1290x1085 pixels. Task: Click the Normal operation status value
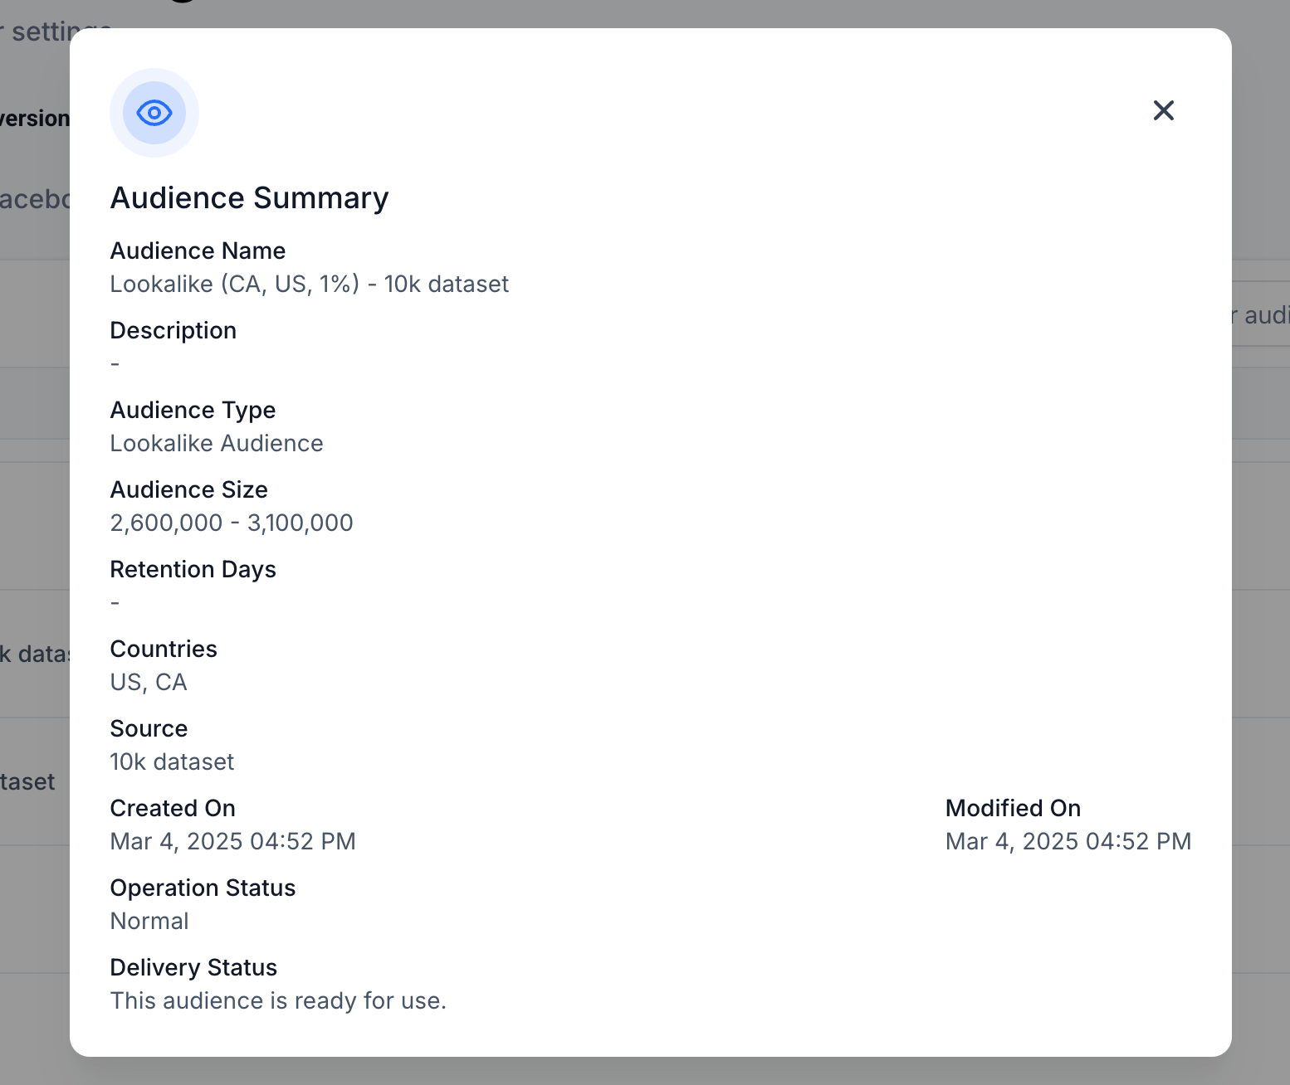point(149,921)
